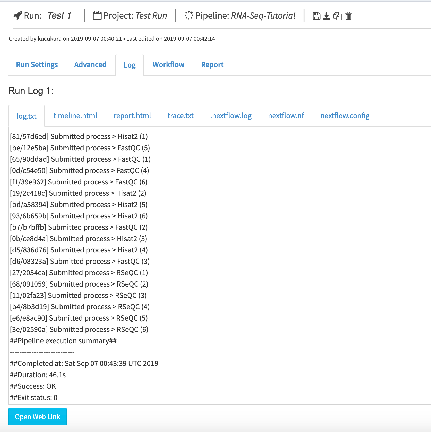Open the trace.txt file tab
This screenshot has width=431, height=432.
pyautogui.click(x=180, y=116)
